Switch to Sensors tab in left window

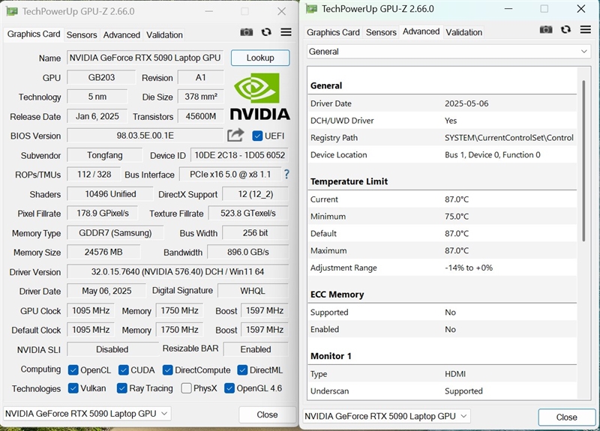click(x=82, y=34)
